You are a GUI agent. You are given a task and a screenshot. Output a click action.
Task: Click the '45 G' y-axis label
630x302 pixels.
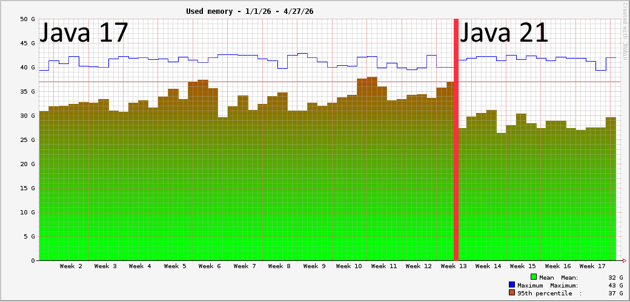click(x=27, y=43)
